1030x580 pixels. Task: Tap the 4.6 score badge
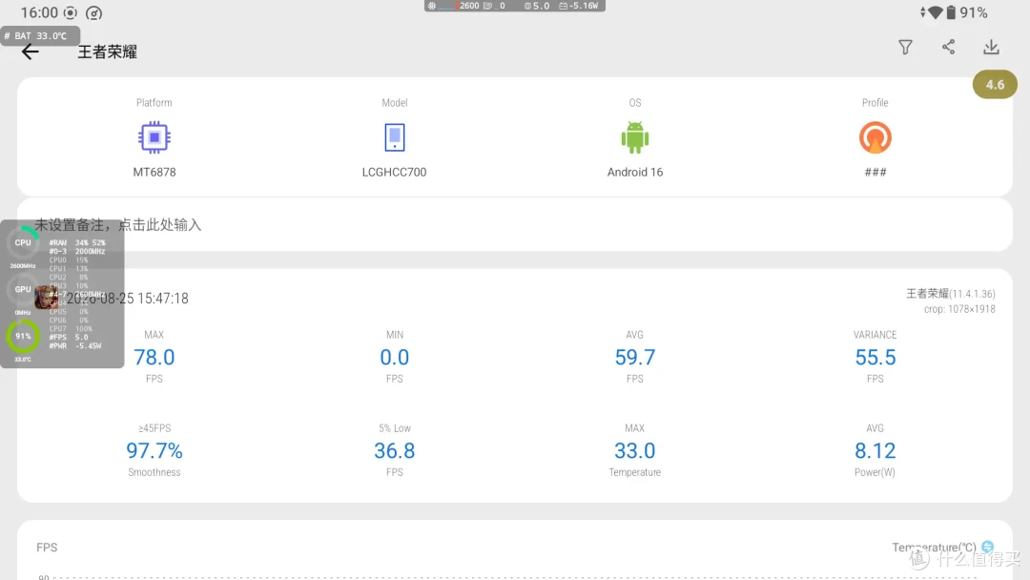[995, 85]
